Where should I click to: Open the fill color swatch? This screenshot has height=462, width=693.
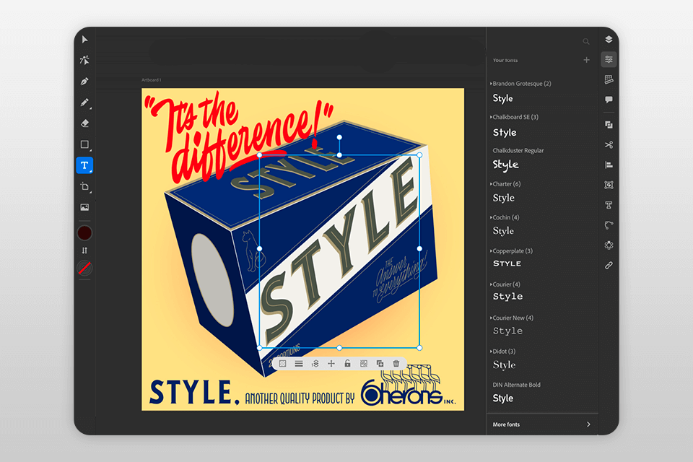coord(84,232)
